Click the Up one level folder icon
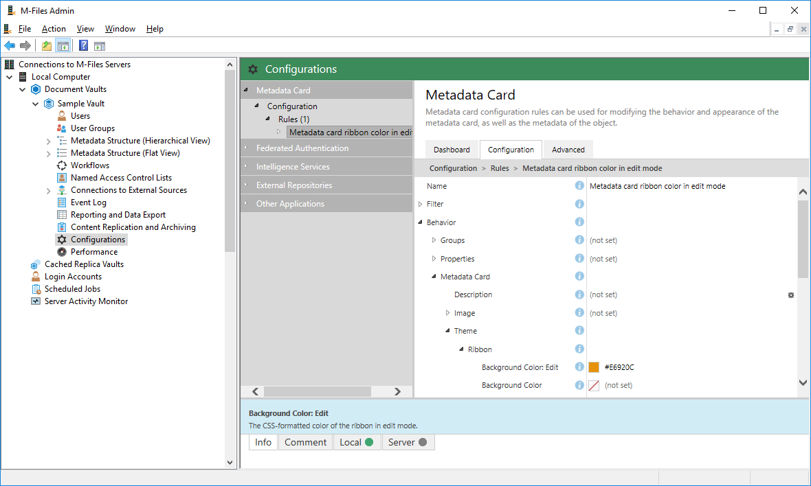The image size is (811, 486). coord(47,46)
